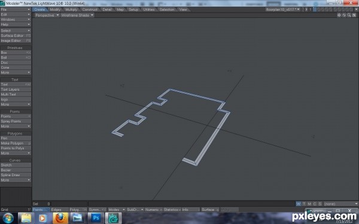Toggle Texture map mode T button
The width and height of the screenshot is (359, 224).
pyautogui.click(x=304, y=204)
